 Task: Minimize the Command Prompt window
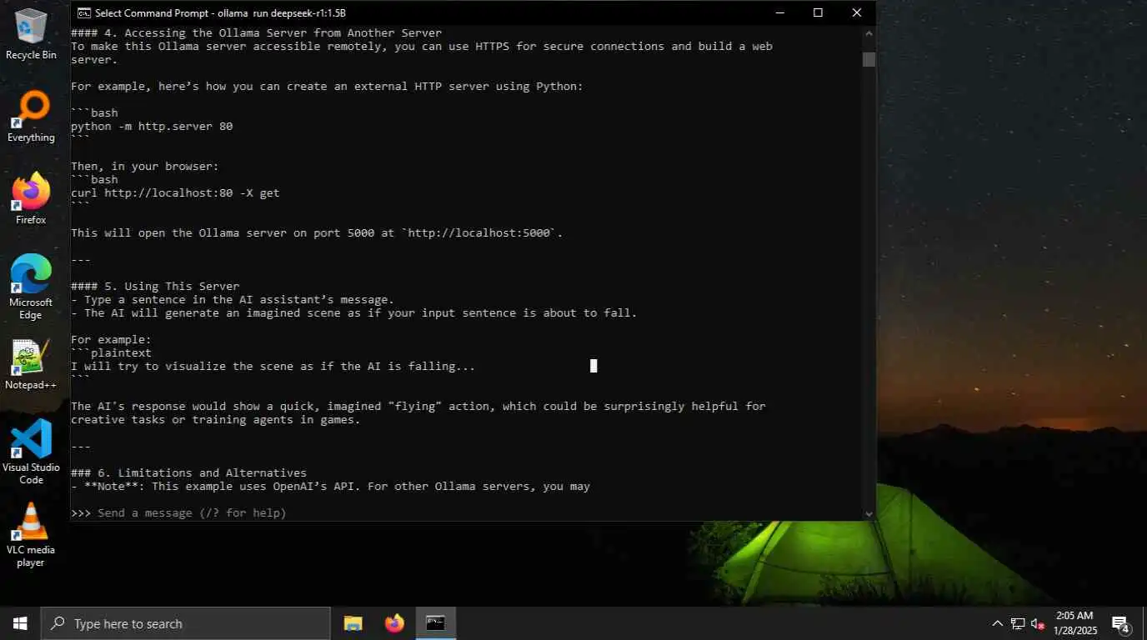tap(779, 12)
